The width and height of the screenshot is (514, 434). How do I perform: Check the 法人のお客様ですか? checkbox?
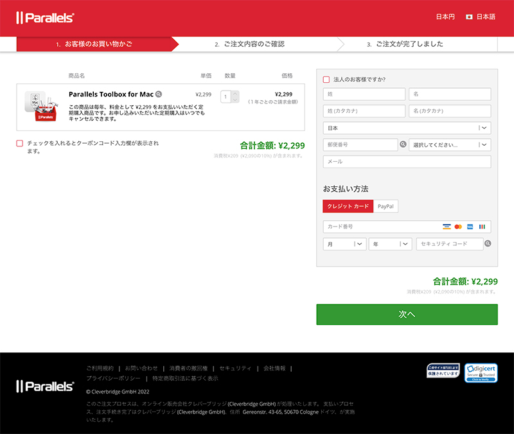coord(326,80)
